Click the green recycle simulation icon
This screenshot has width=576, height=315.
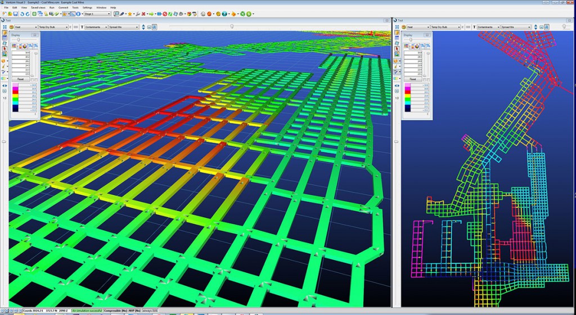click(242, 14)
